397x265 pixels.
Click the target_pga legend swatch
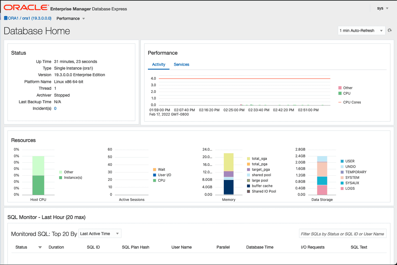248,169
